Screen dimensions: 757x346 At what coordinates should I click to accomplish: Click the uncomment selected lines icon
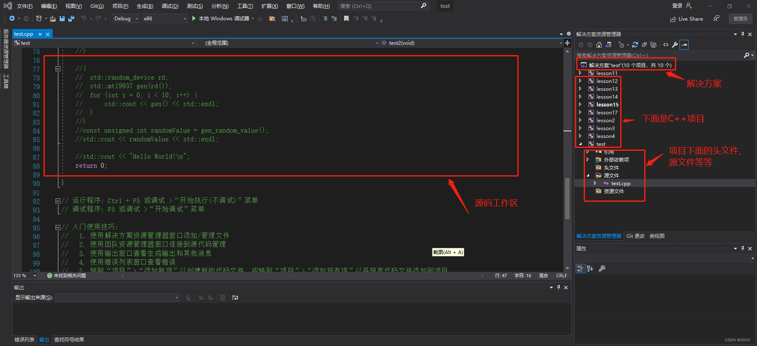point(334,19)
